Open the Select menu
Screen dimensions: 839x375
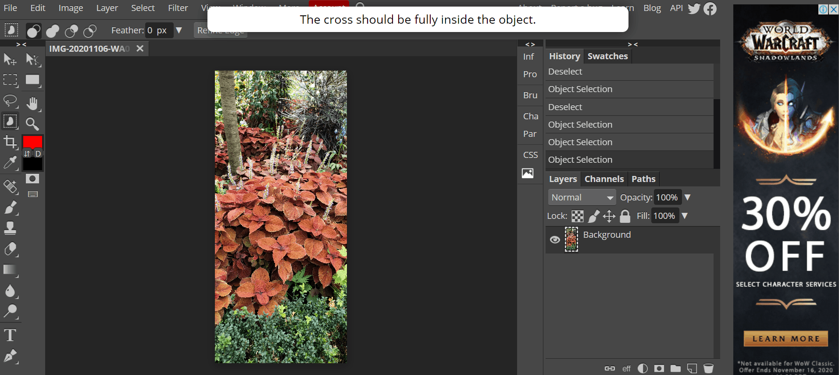point(143,8)
